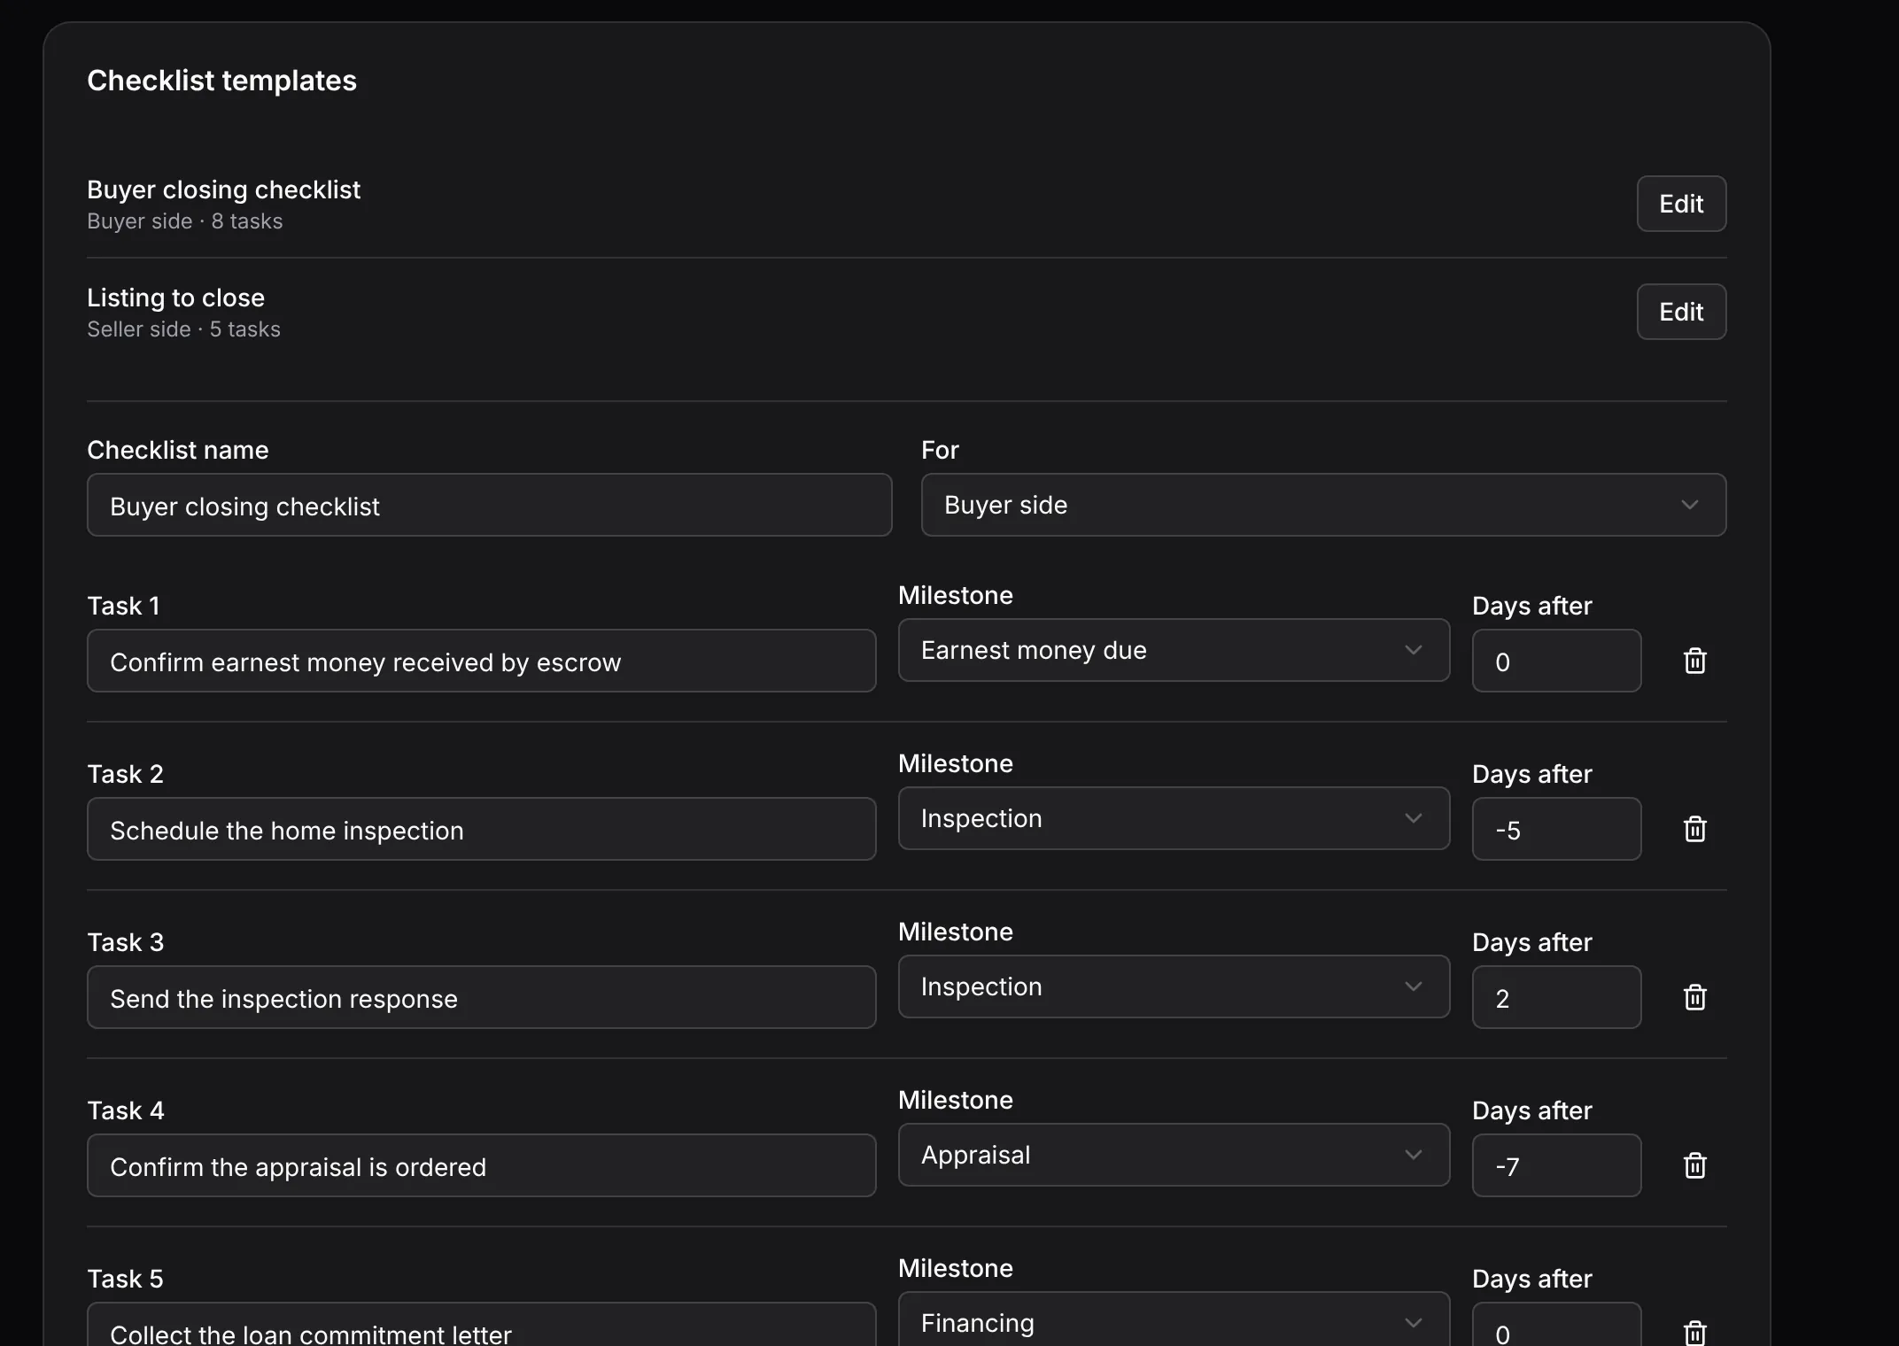Click the Listing to close title
1899x1346 pixels.
pyautogui.click(x=175, y=298)
